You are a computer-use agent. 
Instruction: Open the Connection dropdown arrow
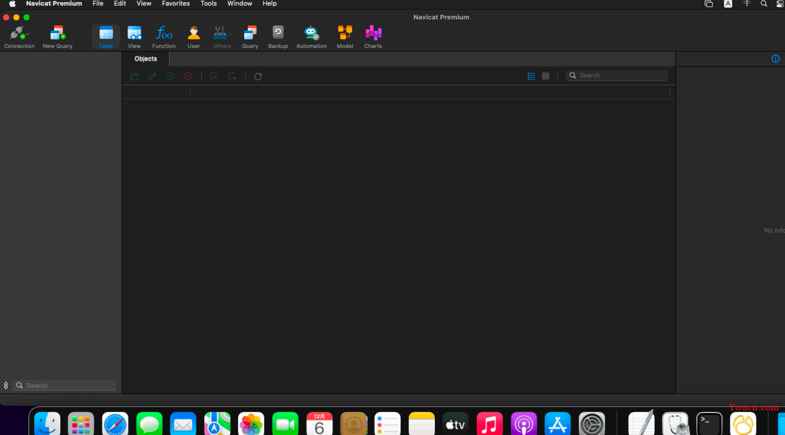click(28, 34)
